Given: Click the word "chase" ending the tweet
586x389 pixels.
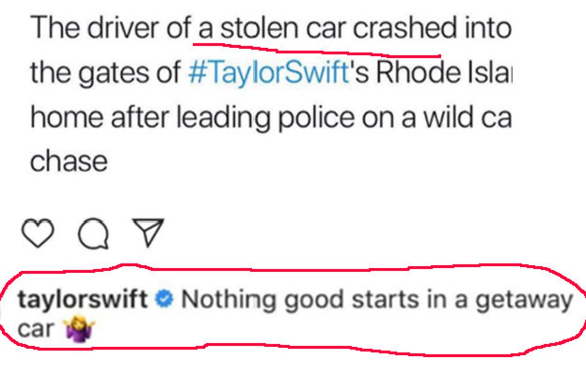Looking at the screenshot, I should (69, 161).
